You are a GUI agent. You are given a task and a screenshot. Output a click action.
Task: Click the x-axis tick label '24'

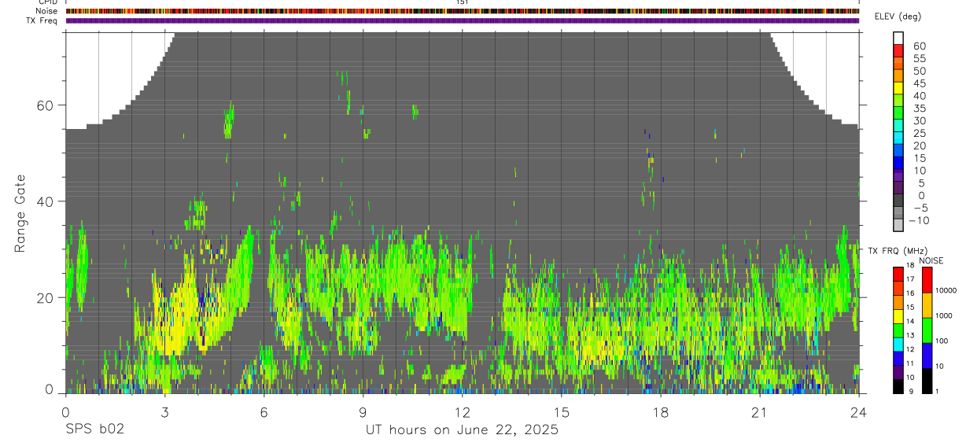[858, 411]
